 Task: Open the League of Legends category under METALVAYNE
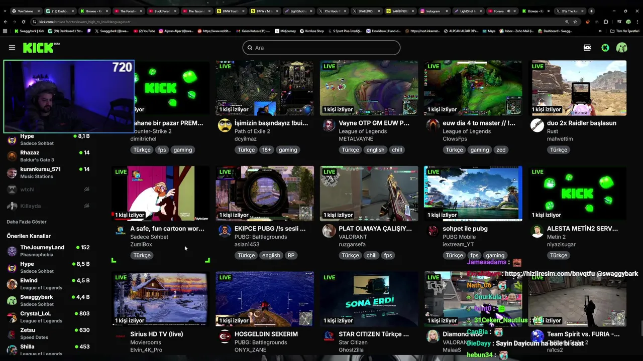363,131
